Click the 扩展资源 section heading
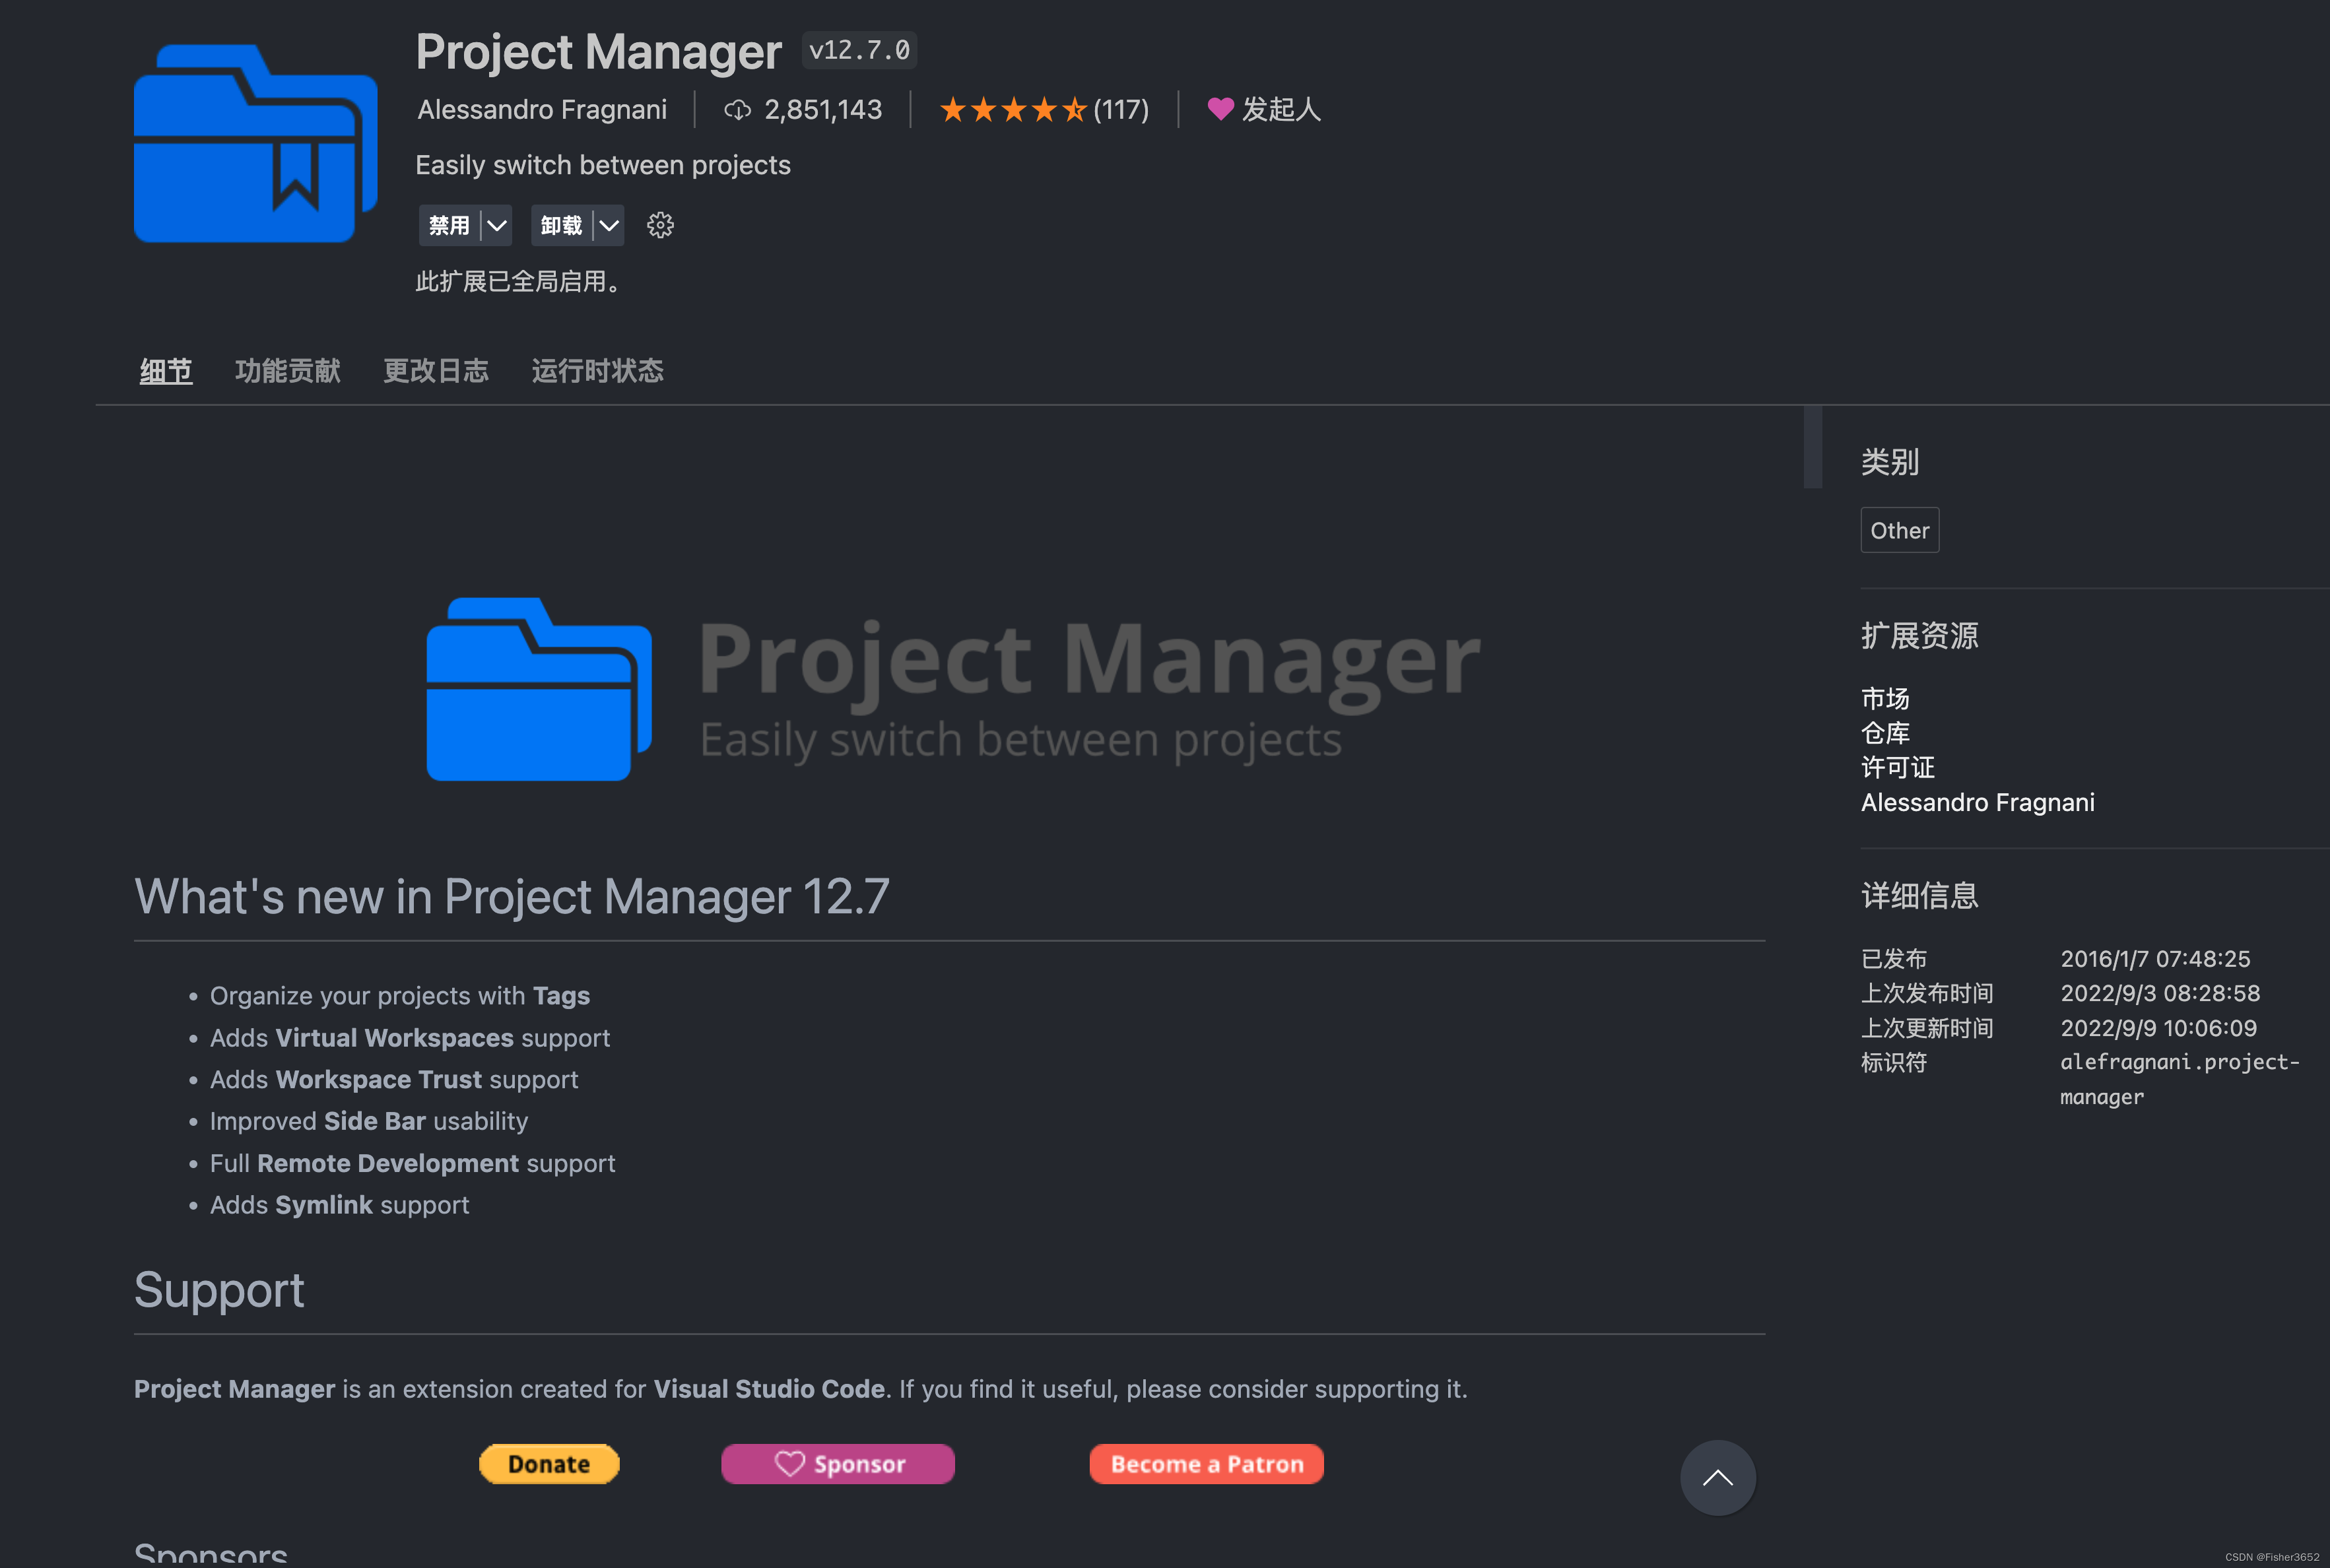Screen dimensions: 2330x1568 pyautogui.click(x=1919, y=635)
